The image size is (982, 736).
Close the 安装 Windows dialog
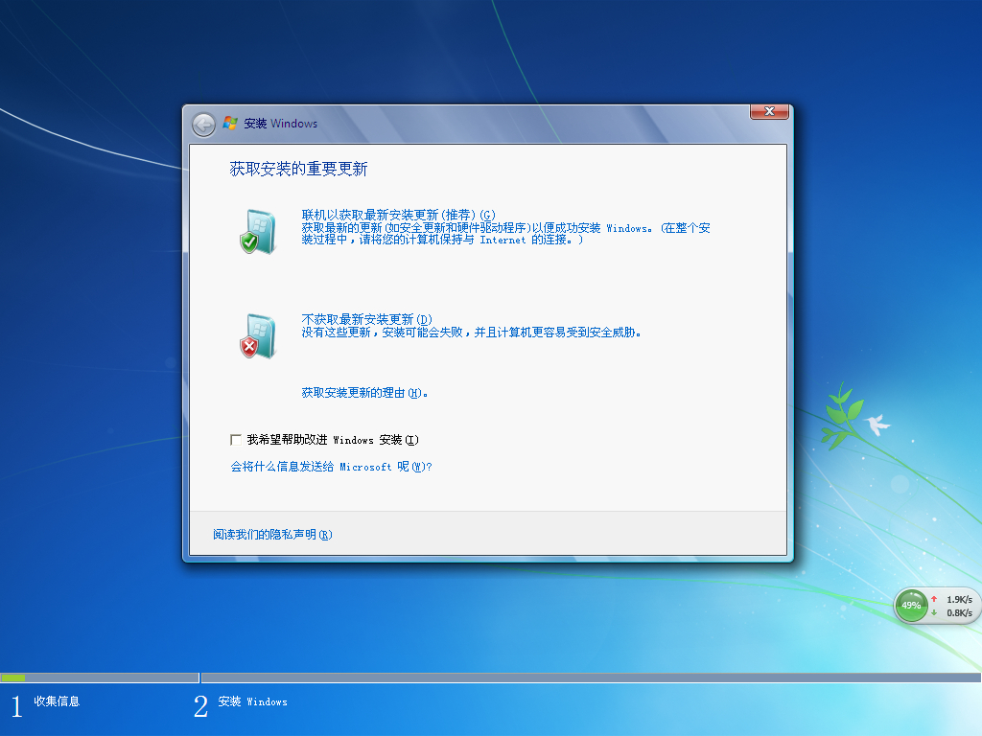point(769,111)
